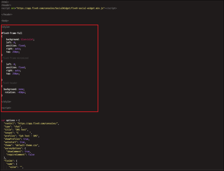Click the "tenant" property line

click(18, 133)
